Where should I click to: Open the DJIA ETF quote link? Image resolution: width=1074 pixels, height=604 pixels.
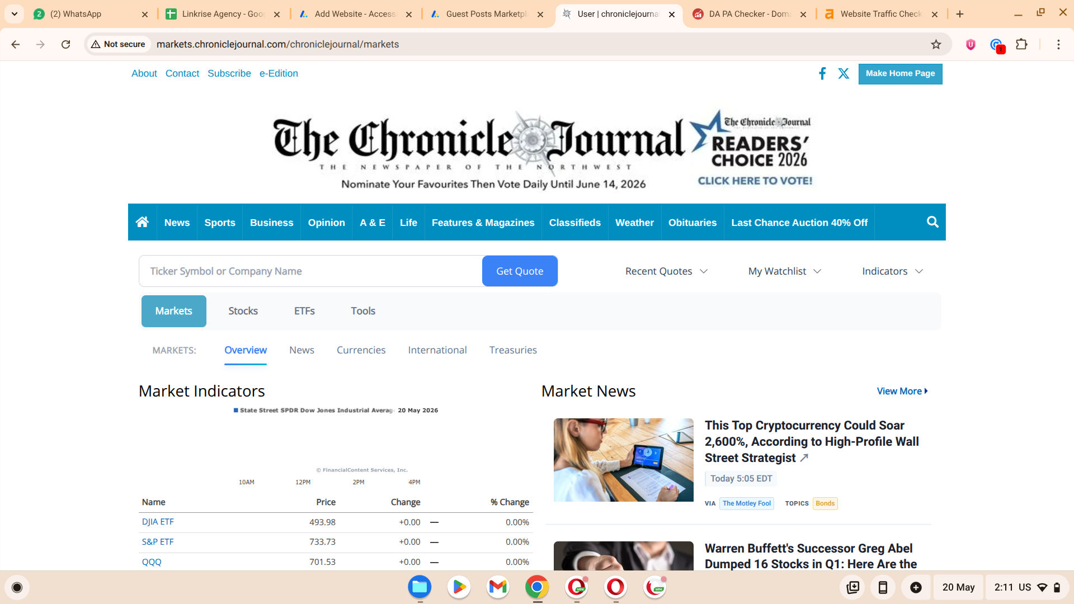point(158,522)
